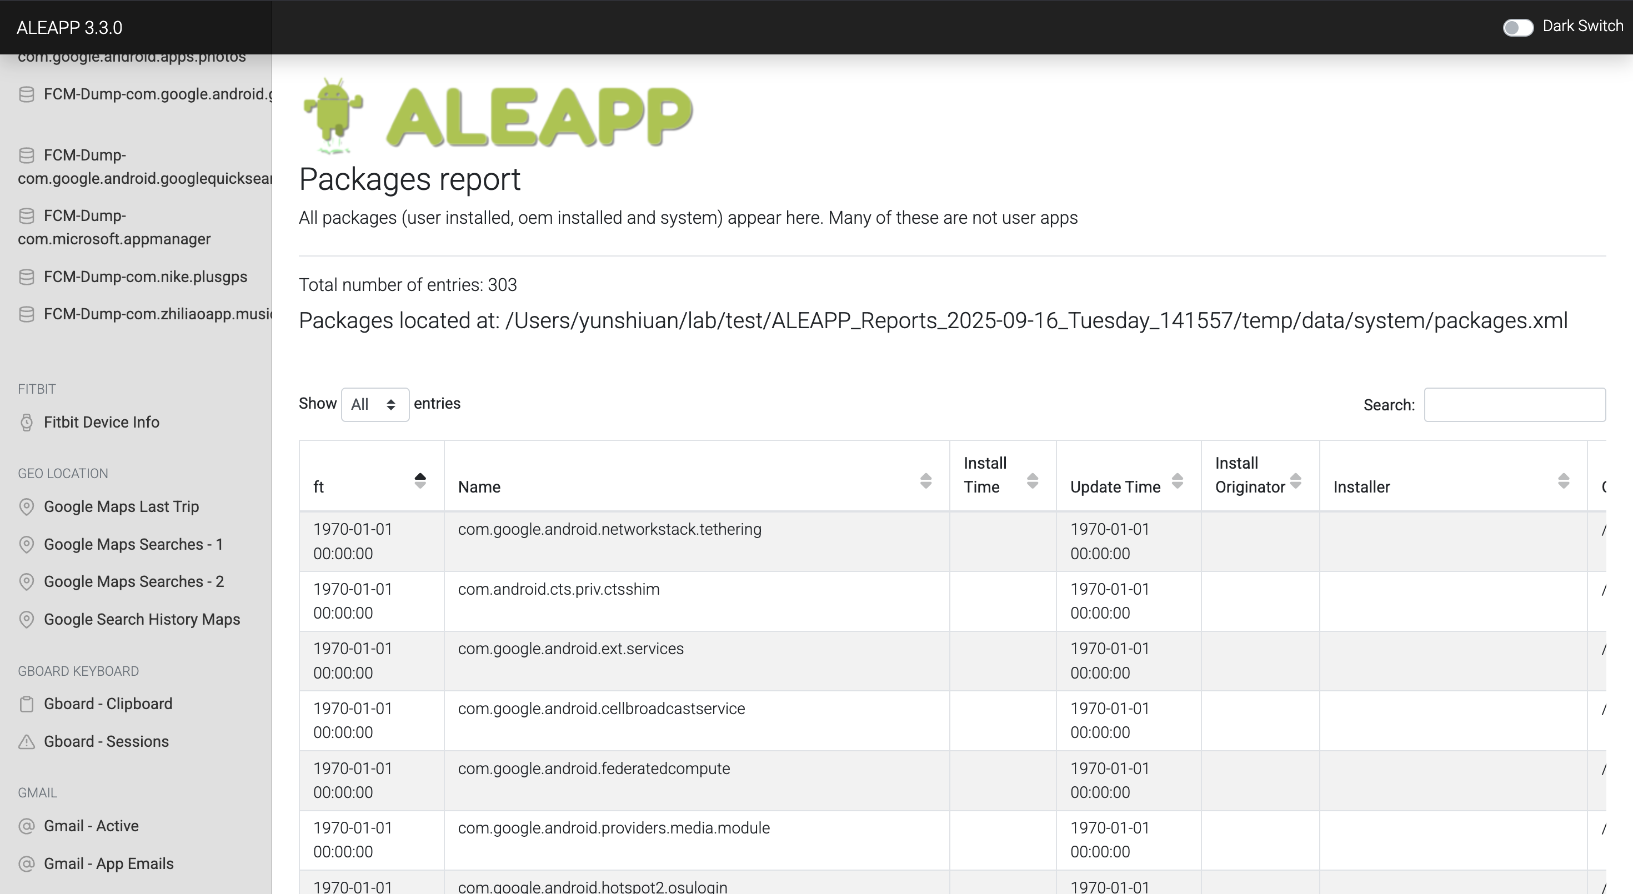Sort by Installer column arrows
This screenshot has width=1633, height=894.
coord(1563,481)
